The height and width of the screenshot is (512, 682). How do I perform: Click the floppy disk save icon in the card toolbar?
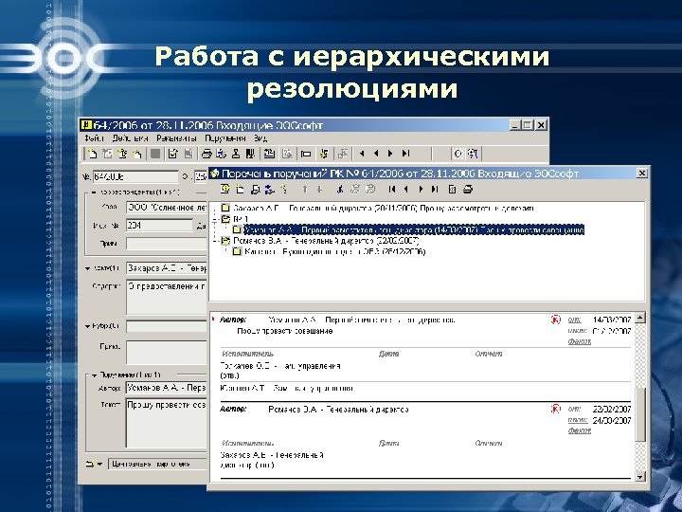click(x=188, y=154)
